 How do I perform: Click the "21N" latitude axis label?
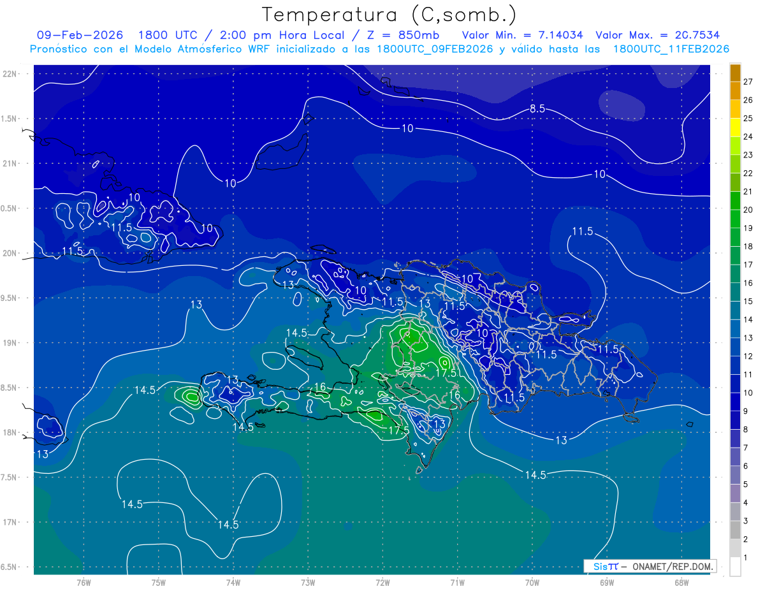(10, 164)
